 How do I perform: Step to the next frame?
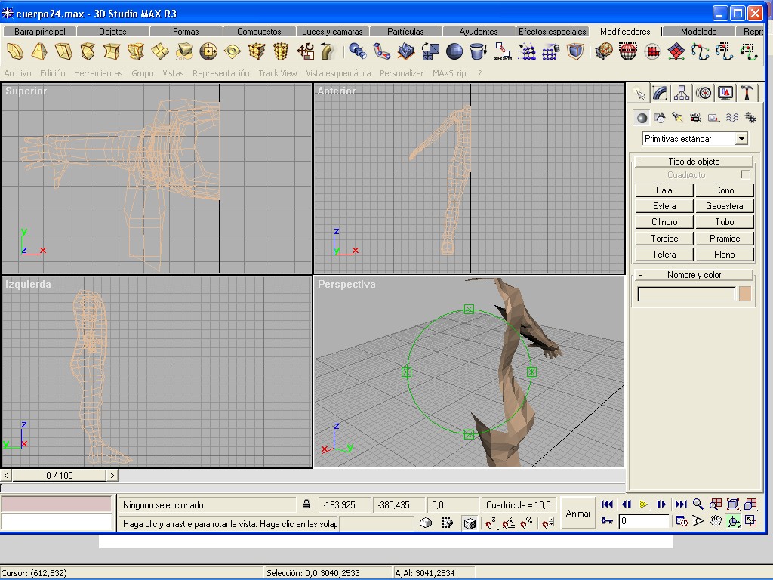pos(661,504)
